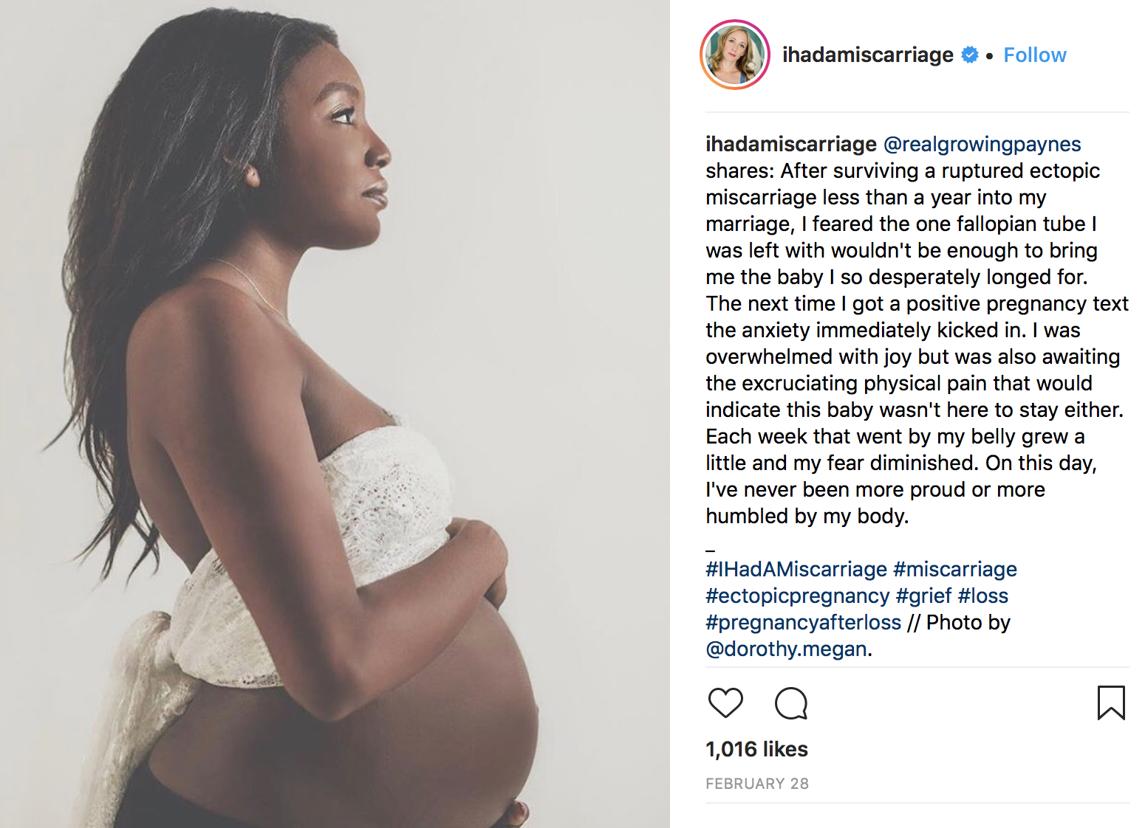This screenshot has height=828, width=1145.
Task: Open comments with the speech bubble icon
Action: (791, 703)
